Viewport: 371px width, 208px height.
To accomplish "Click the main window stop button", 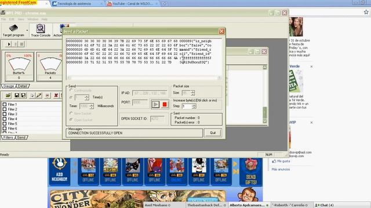I will pyautogui.click(x=21, y=44).
